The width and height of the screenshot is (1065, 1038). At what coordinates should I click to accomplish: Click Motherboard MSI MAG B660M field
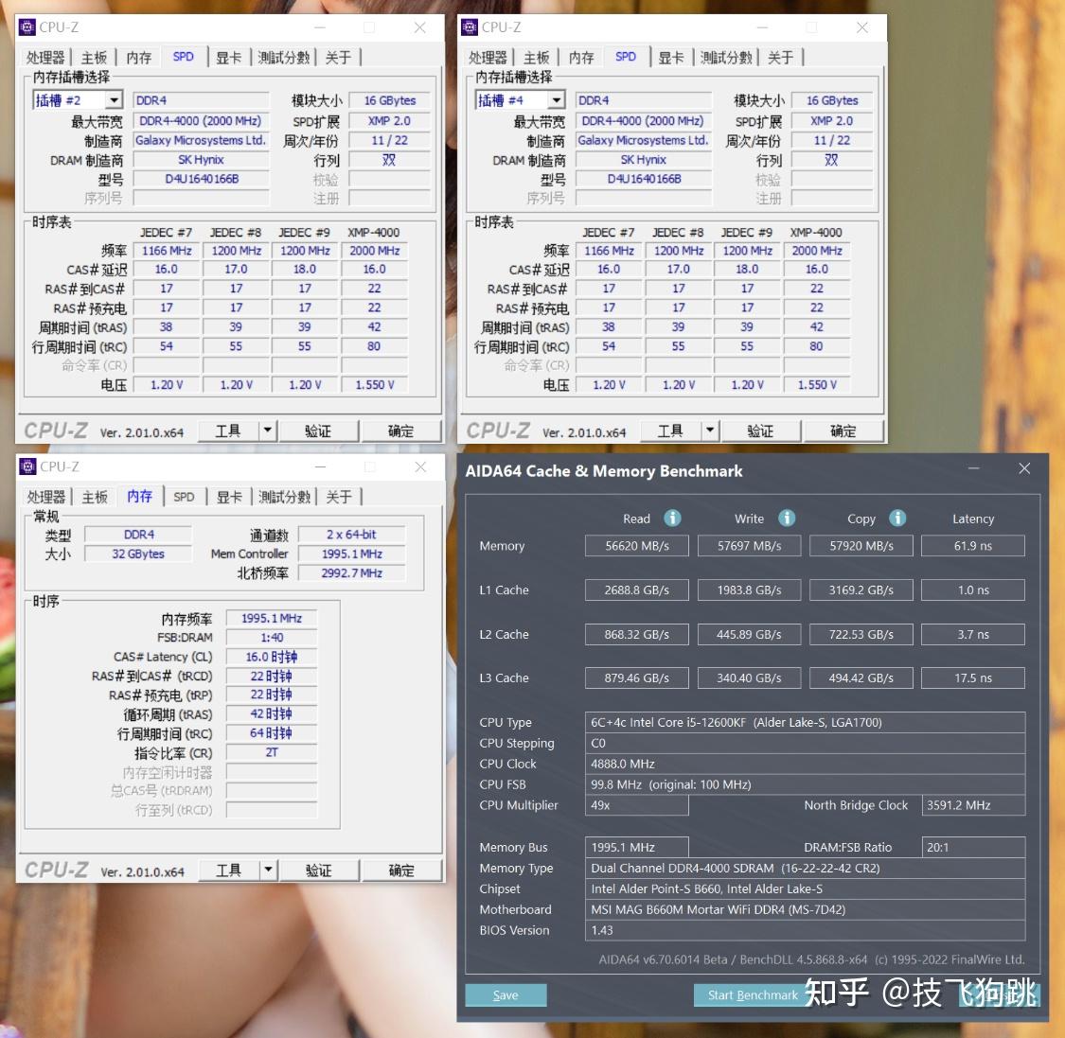click(x=805, y=909)
